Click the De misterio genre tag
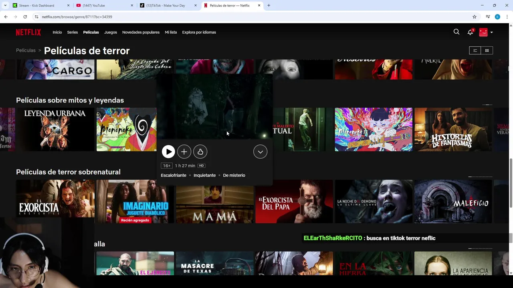Image resolution: width=513 pixels, height=288 pixels. tap(234, 175)
